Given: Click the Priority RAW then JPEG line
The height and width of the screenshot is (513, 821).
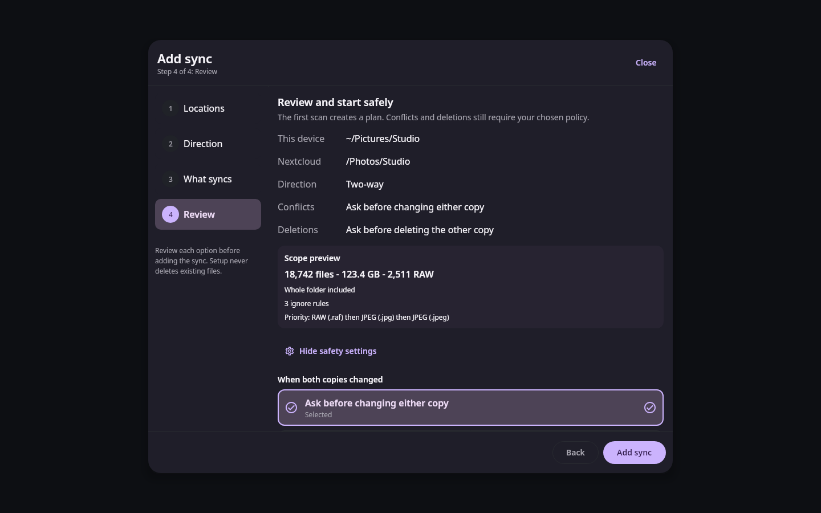Looking at the screenshot, I should [x=367, y=317].
